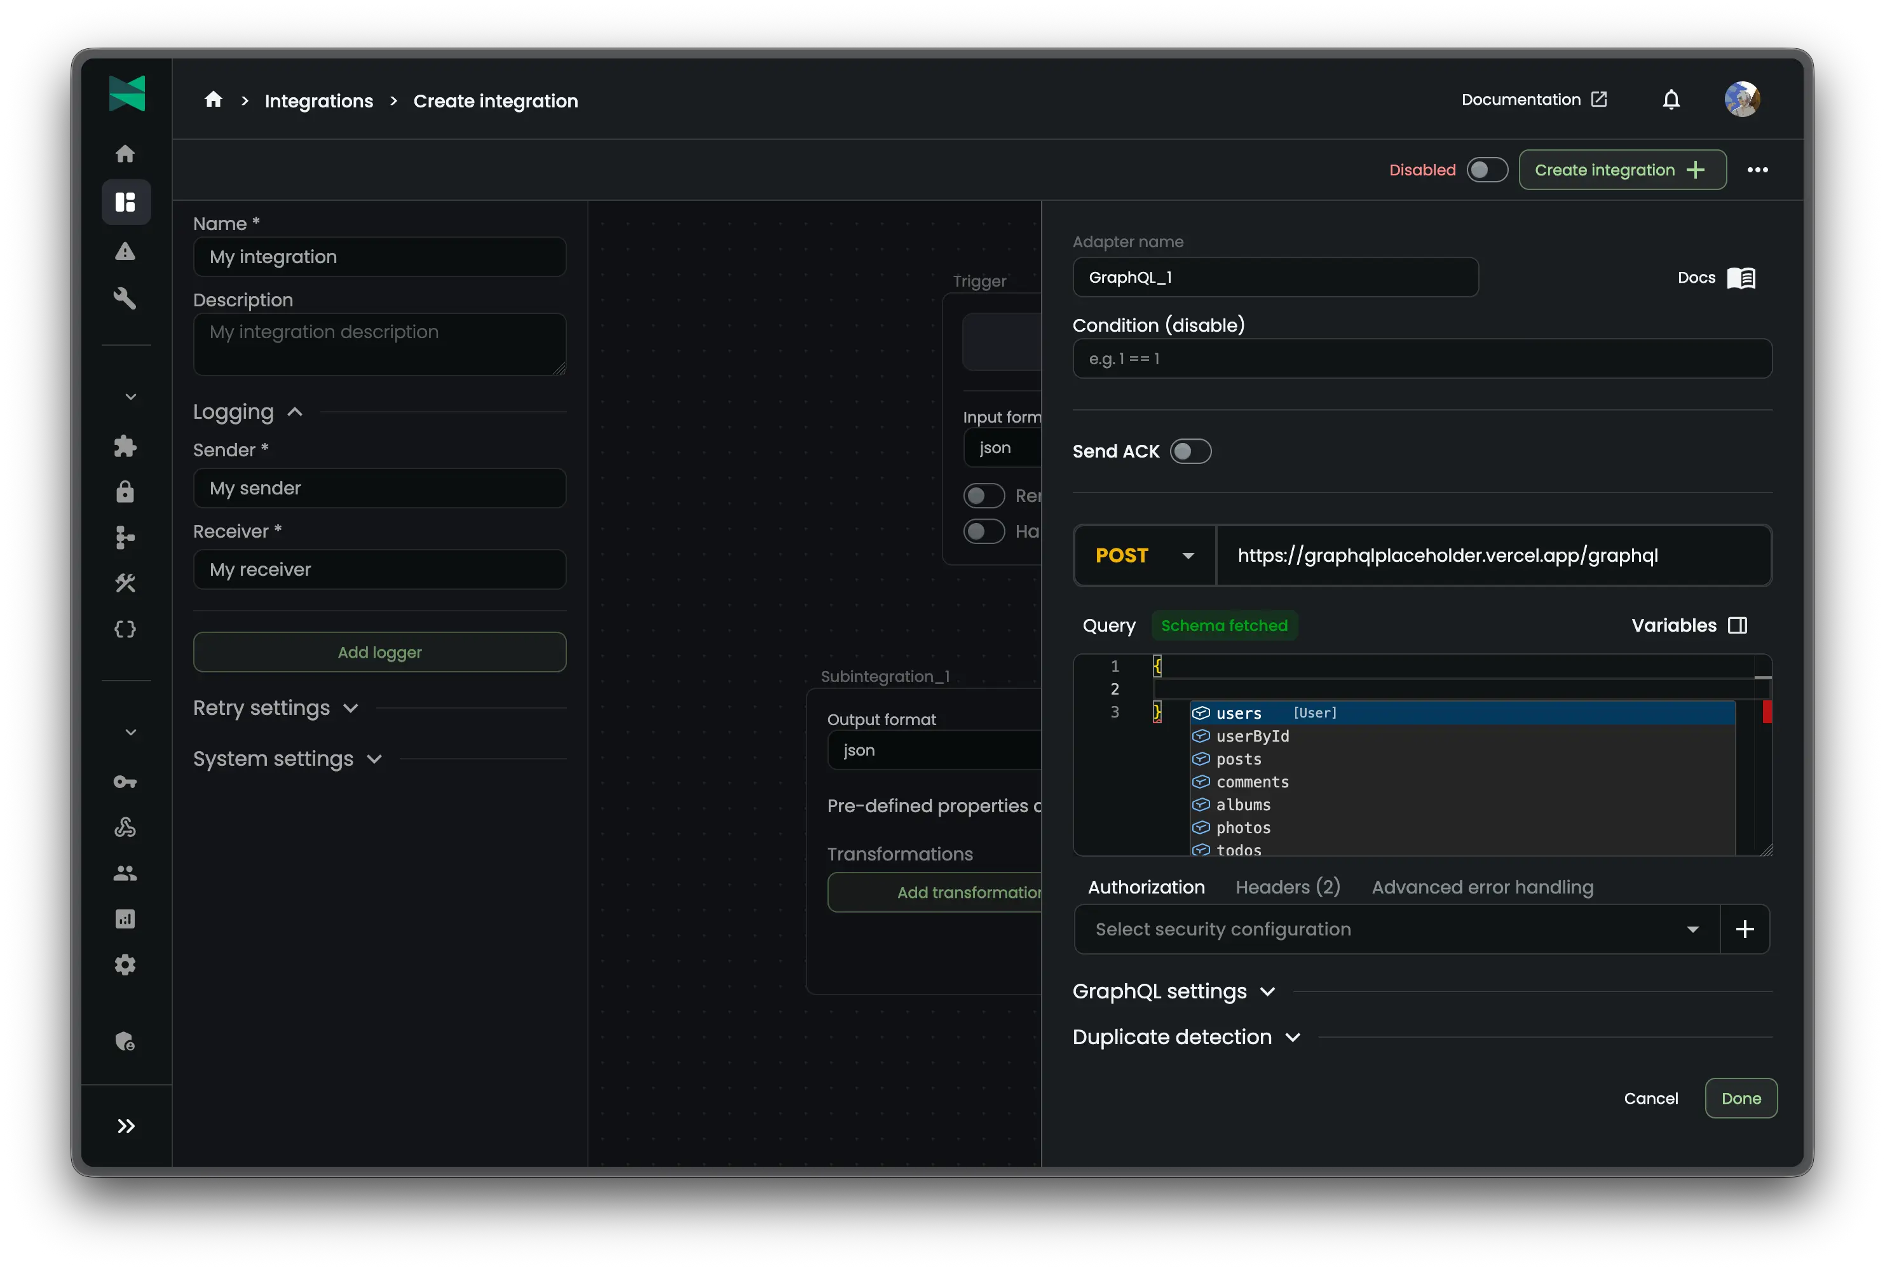Click the Add logger button

tap(379, 652)
